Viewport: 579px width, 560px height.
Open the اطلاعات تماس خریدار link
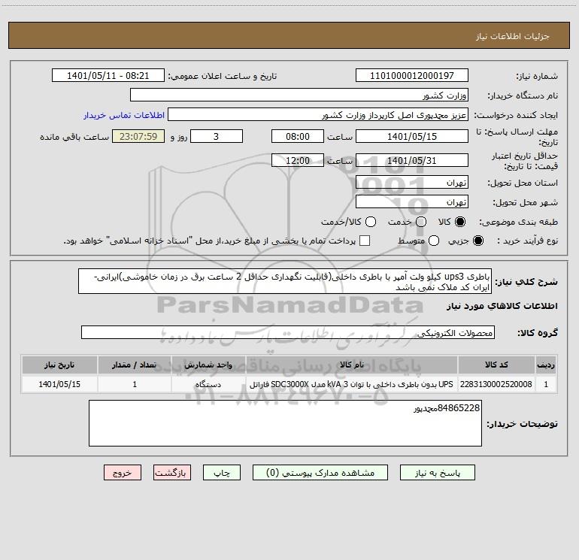[124, 115]
